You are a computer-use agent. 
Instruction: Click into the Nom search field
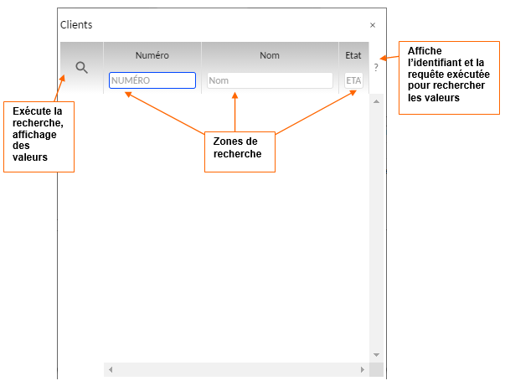pos(269,80)
